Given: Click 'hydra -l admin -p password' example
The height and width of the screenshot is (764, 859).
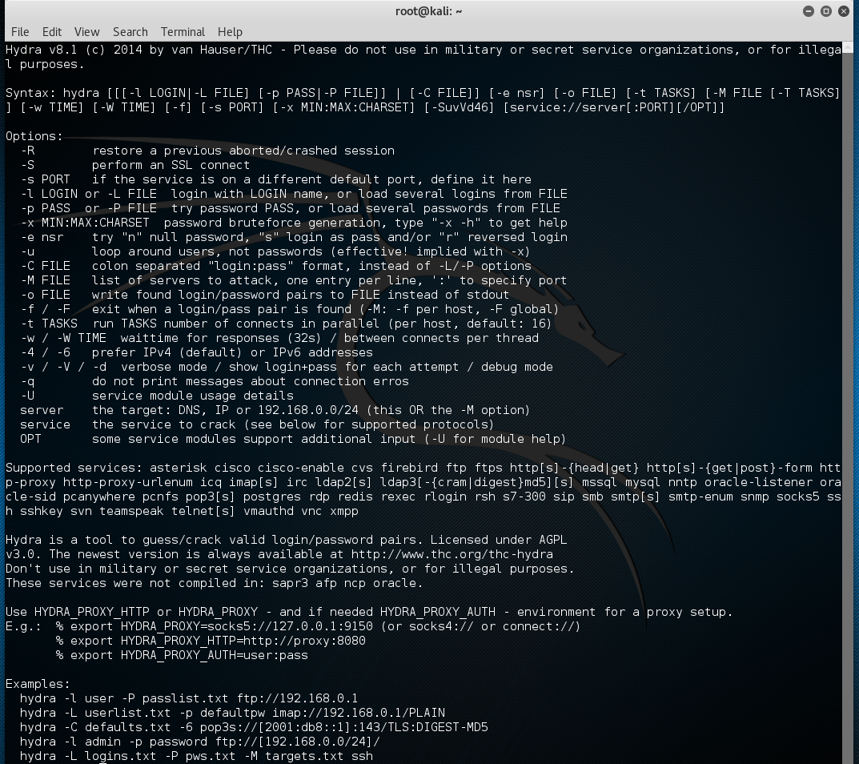Looking at the screenshot, I should 200,742.
